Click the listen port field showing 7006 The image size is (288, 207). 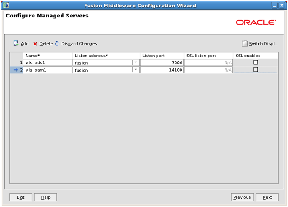[x=162, y=62]
